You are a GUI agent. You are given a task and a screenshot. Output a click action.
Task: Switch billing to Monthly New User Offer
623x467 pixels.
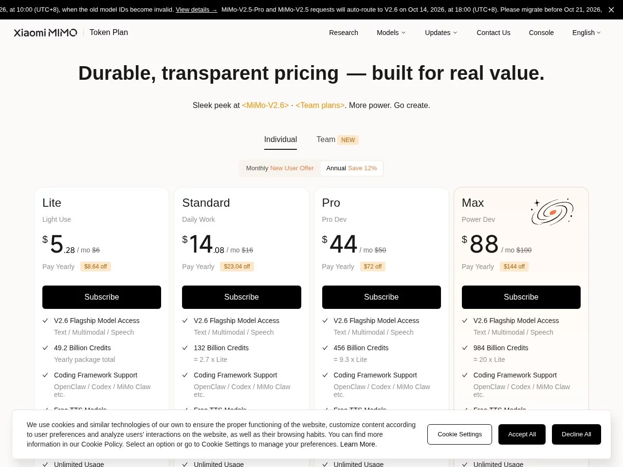pos(280,168)
